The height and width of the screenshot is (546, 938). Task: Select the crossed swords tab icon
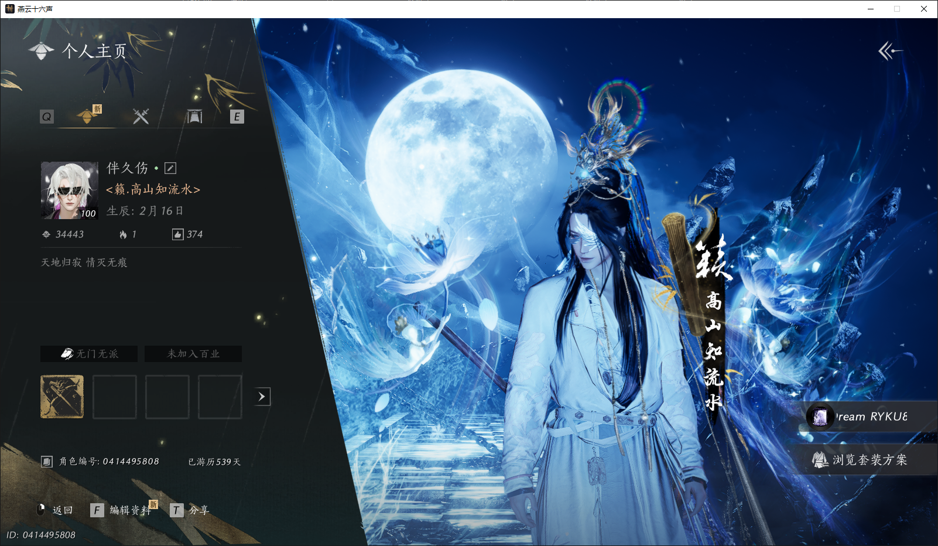[141, 117]
